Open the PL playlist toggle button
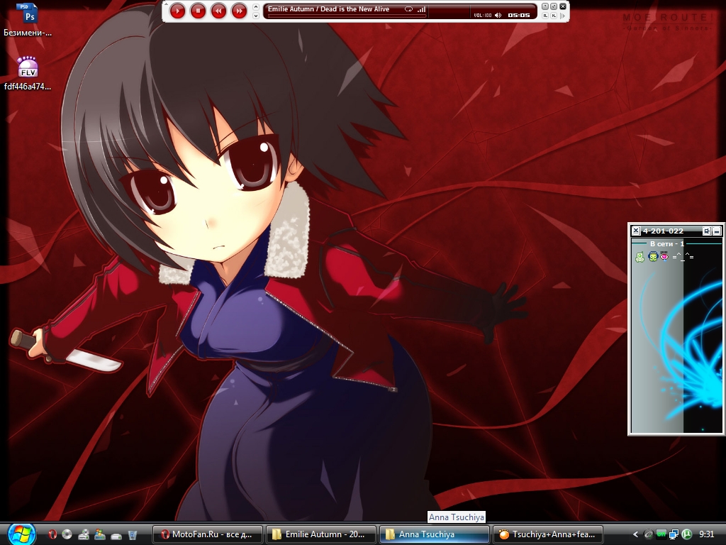Image resolution: width=726 pixels, height=545 pixels. pyautogui.click(x=545, y=16)
